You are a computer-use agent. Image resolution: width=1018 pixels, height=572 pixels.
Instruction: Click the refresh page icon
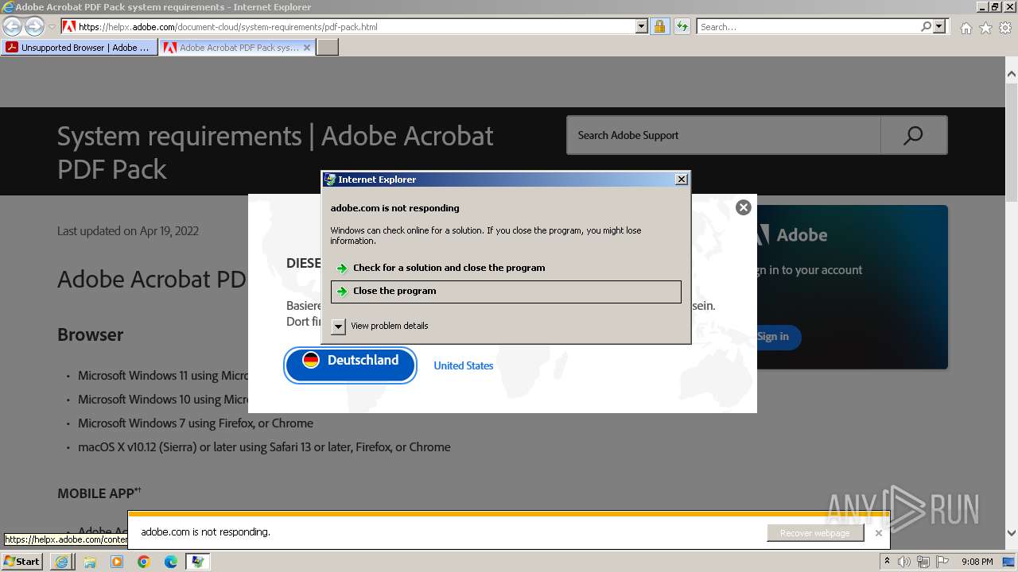pyautogui.click(x=682, y=26)
